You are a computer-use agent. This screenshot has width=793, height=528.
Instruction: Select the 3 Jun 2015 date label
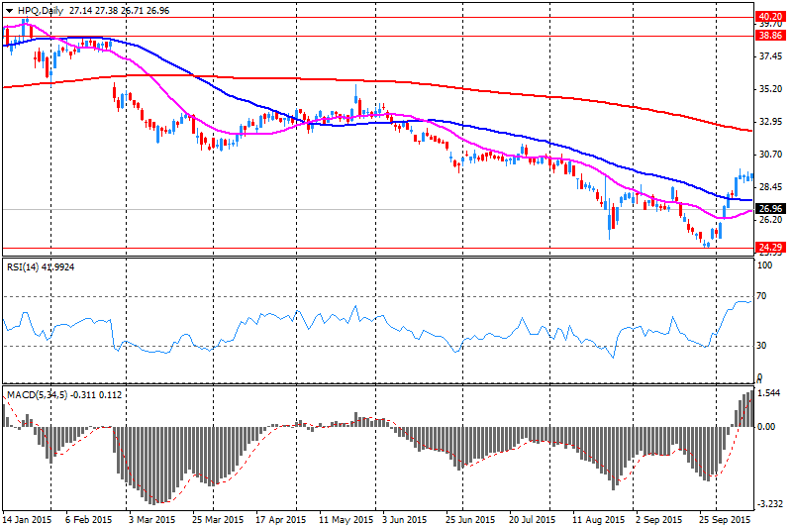click(x=405, y=520)
